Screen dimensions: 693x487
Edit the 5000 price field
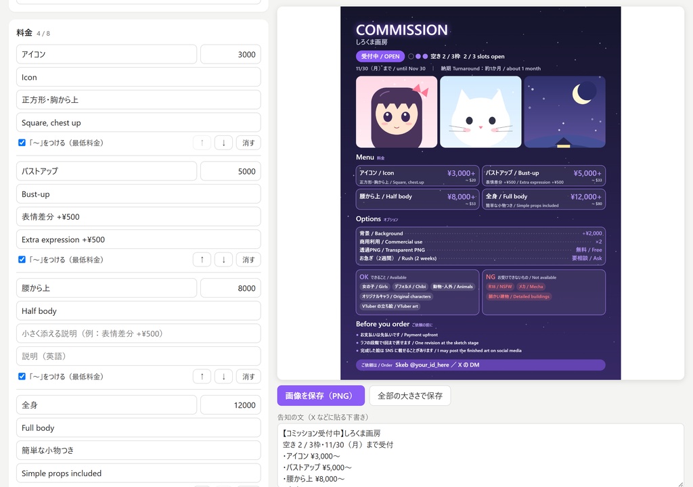[x=231, y=171]
